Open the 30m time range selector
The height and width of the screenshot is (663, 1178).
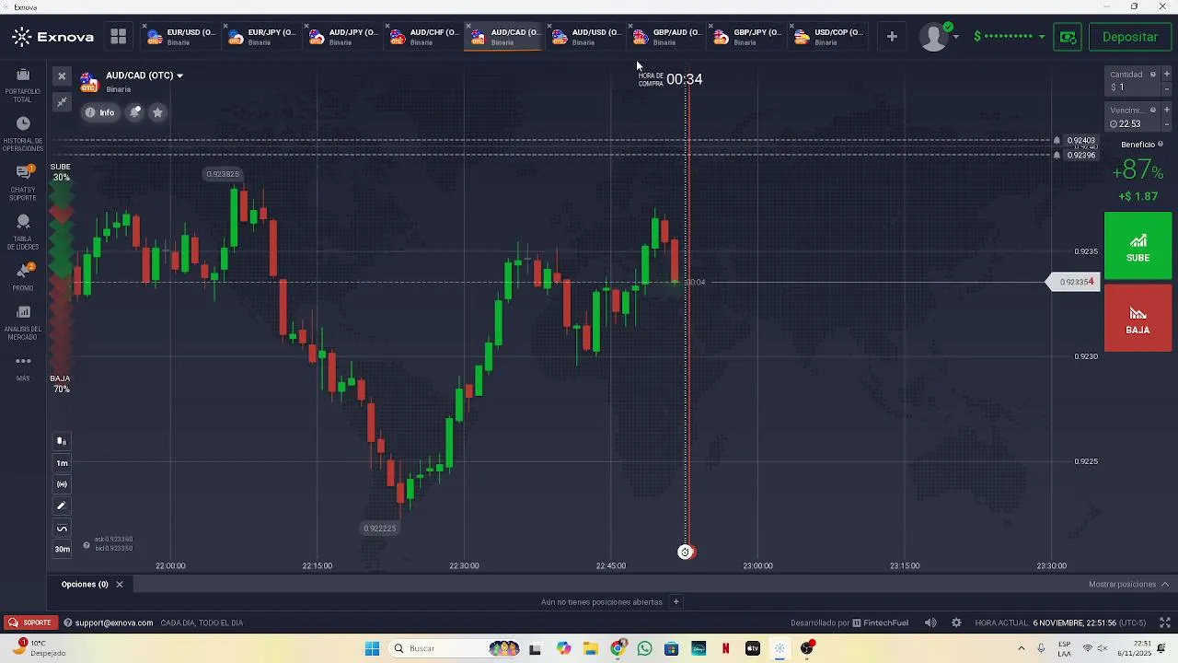(62, 550)
